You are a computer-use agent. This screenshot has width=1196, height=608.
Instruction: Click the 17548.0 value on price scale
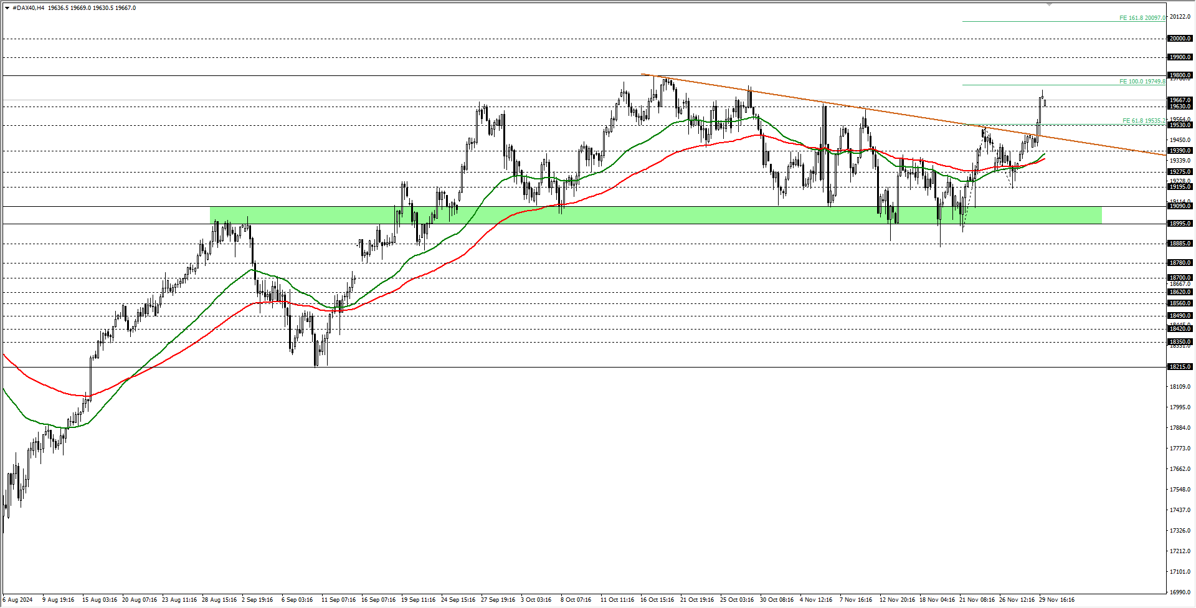[x=1180, y=490]
